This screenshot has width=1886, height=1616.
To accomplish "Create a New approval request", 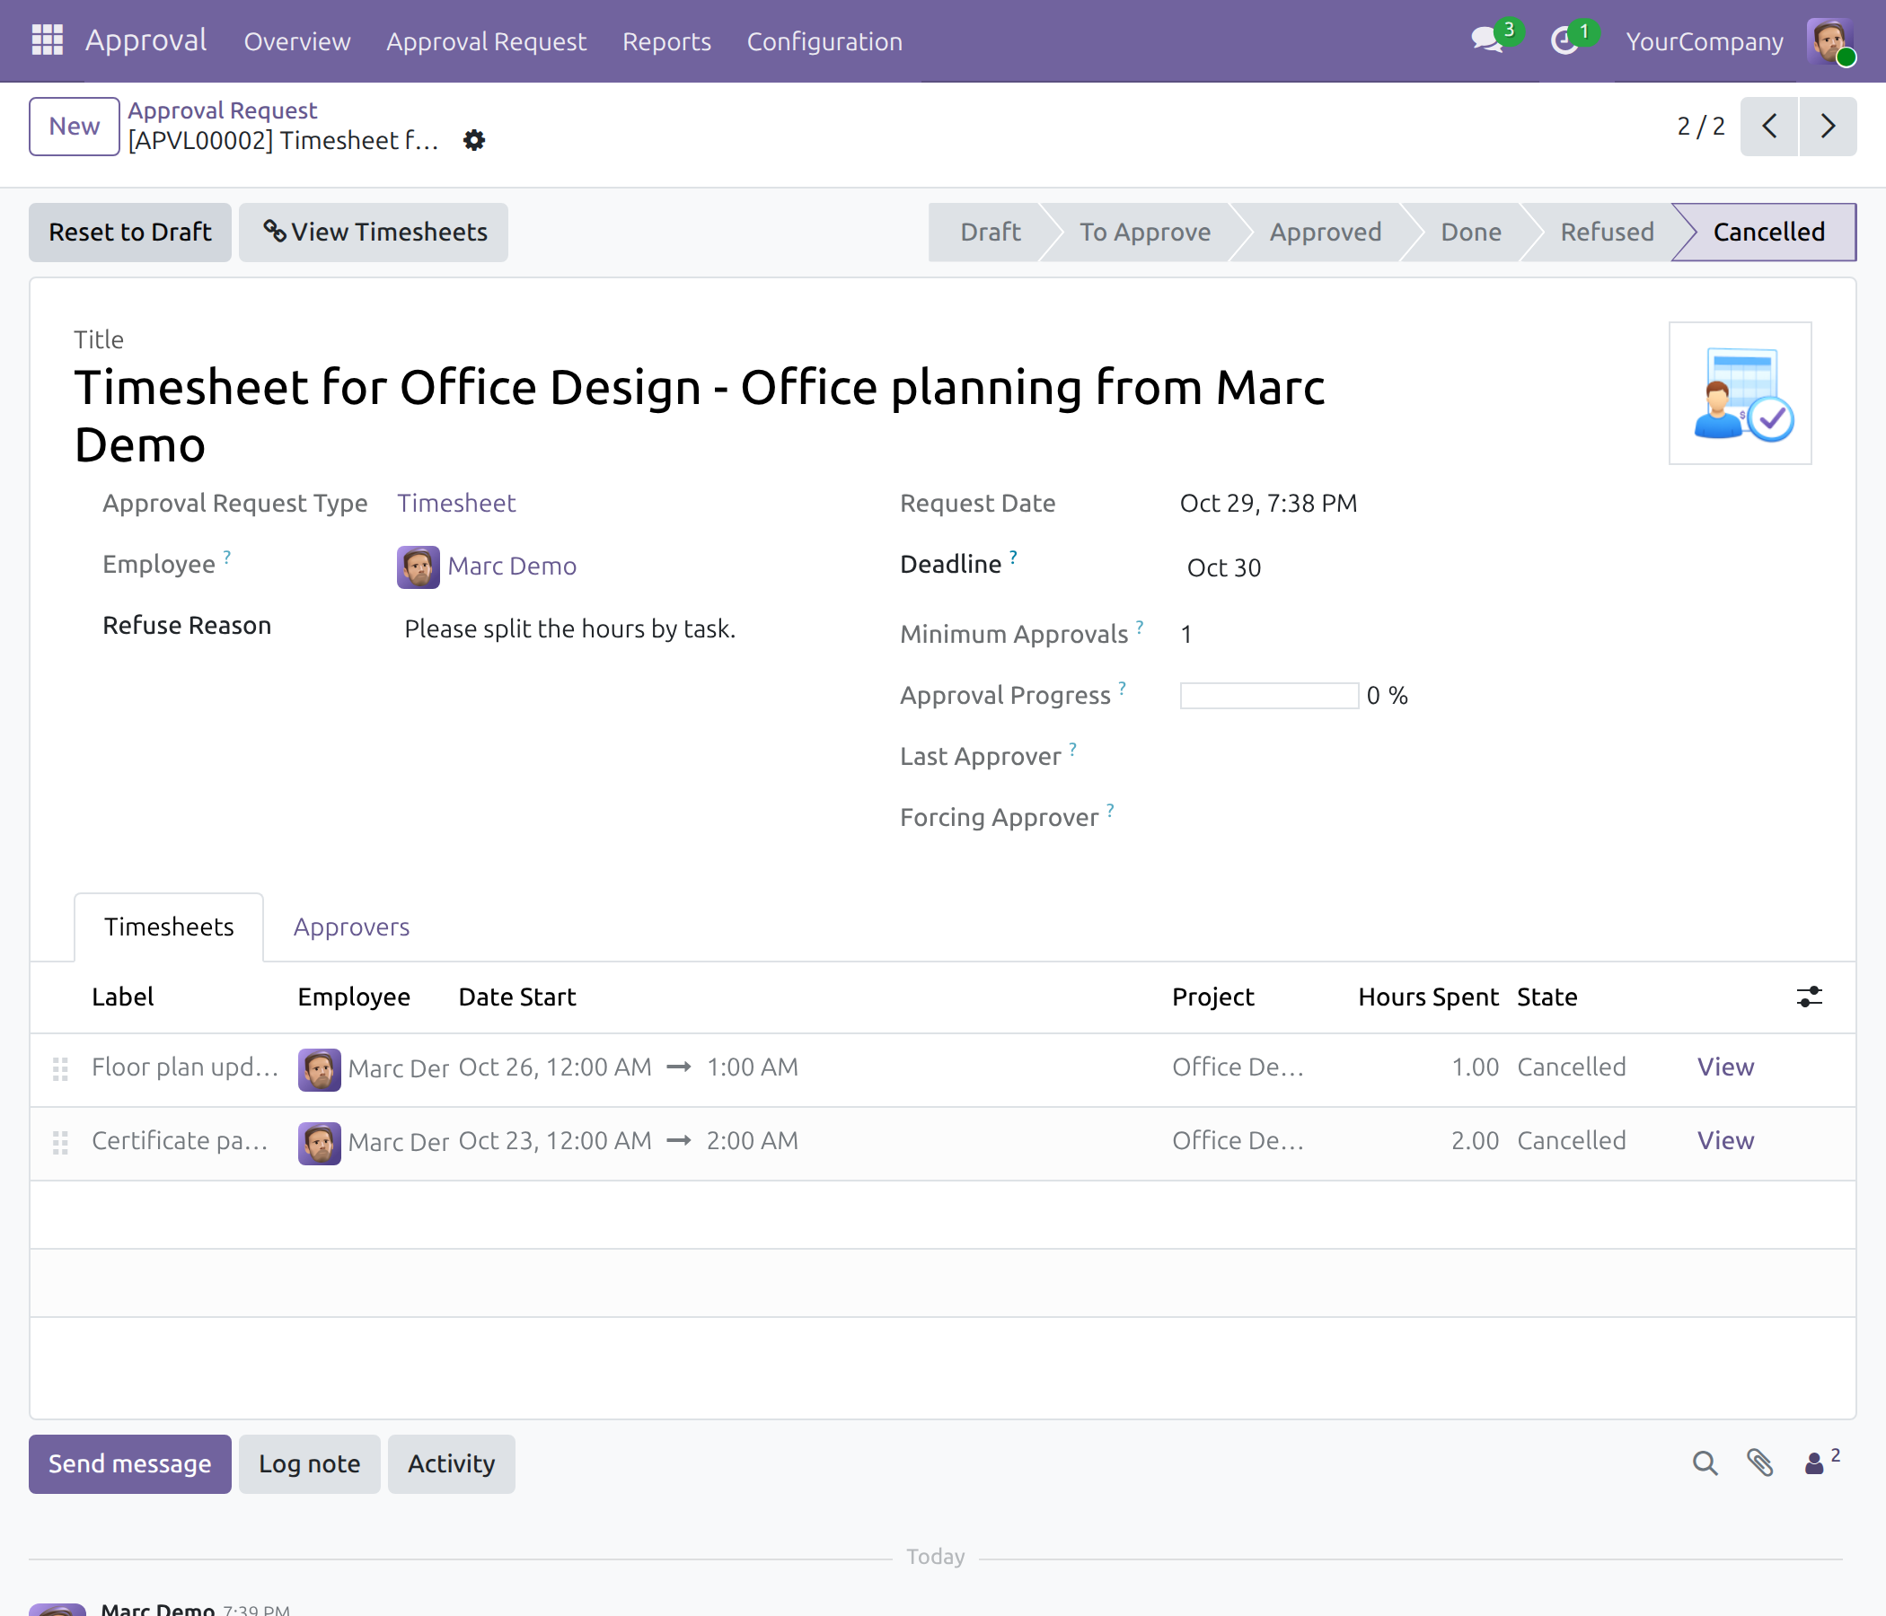I will click(75, 127).
